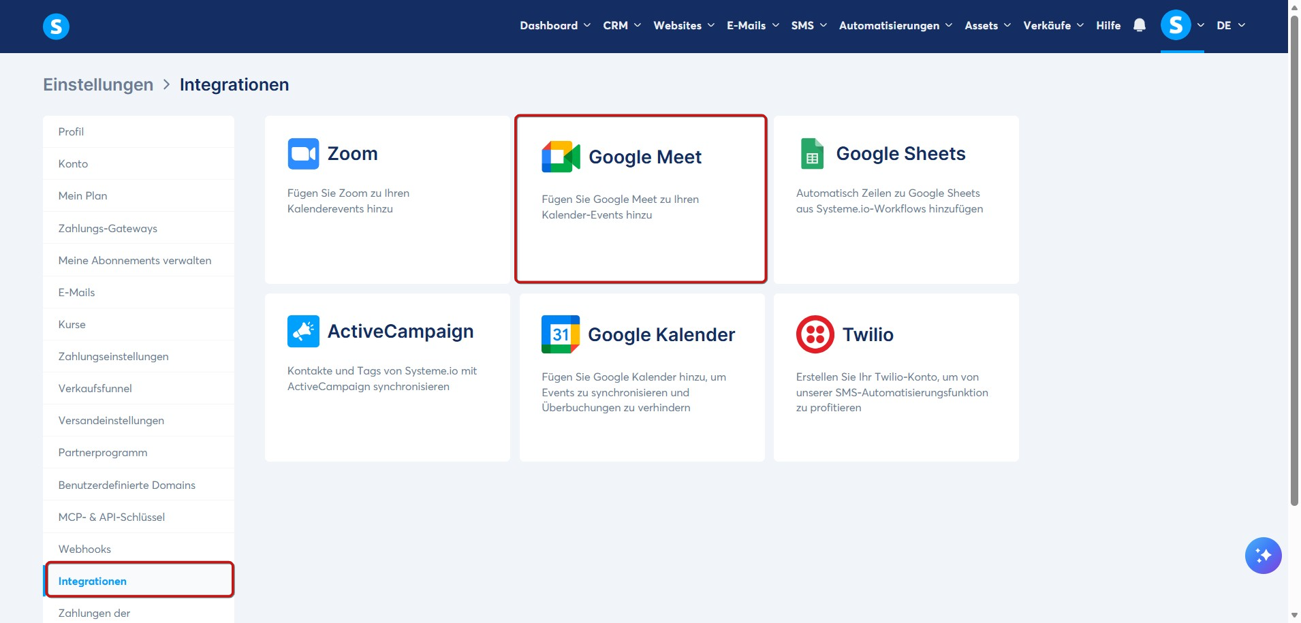Select Versandeinstellungen in the sidebar
The height and width of the screenshot is (623, 1301).
click(x=139, y=420)
